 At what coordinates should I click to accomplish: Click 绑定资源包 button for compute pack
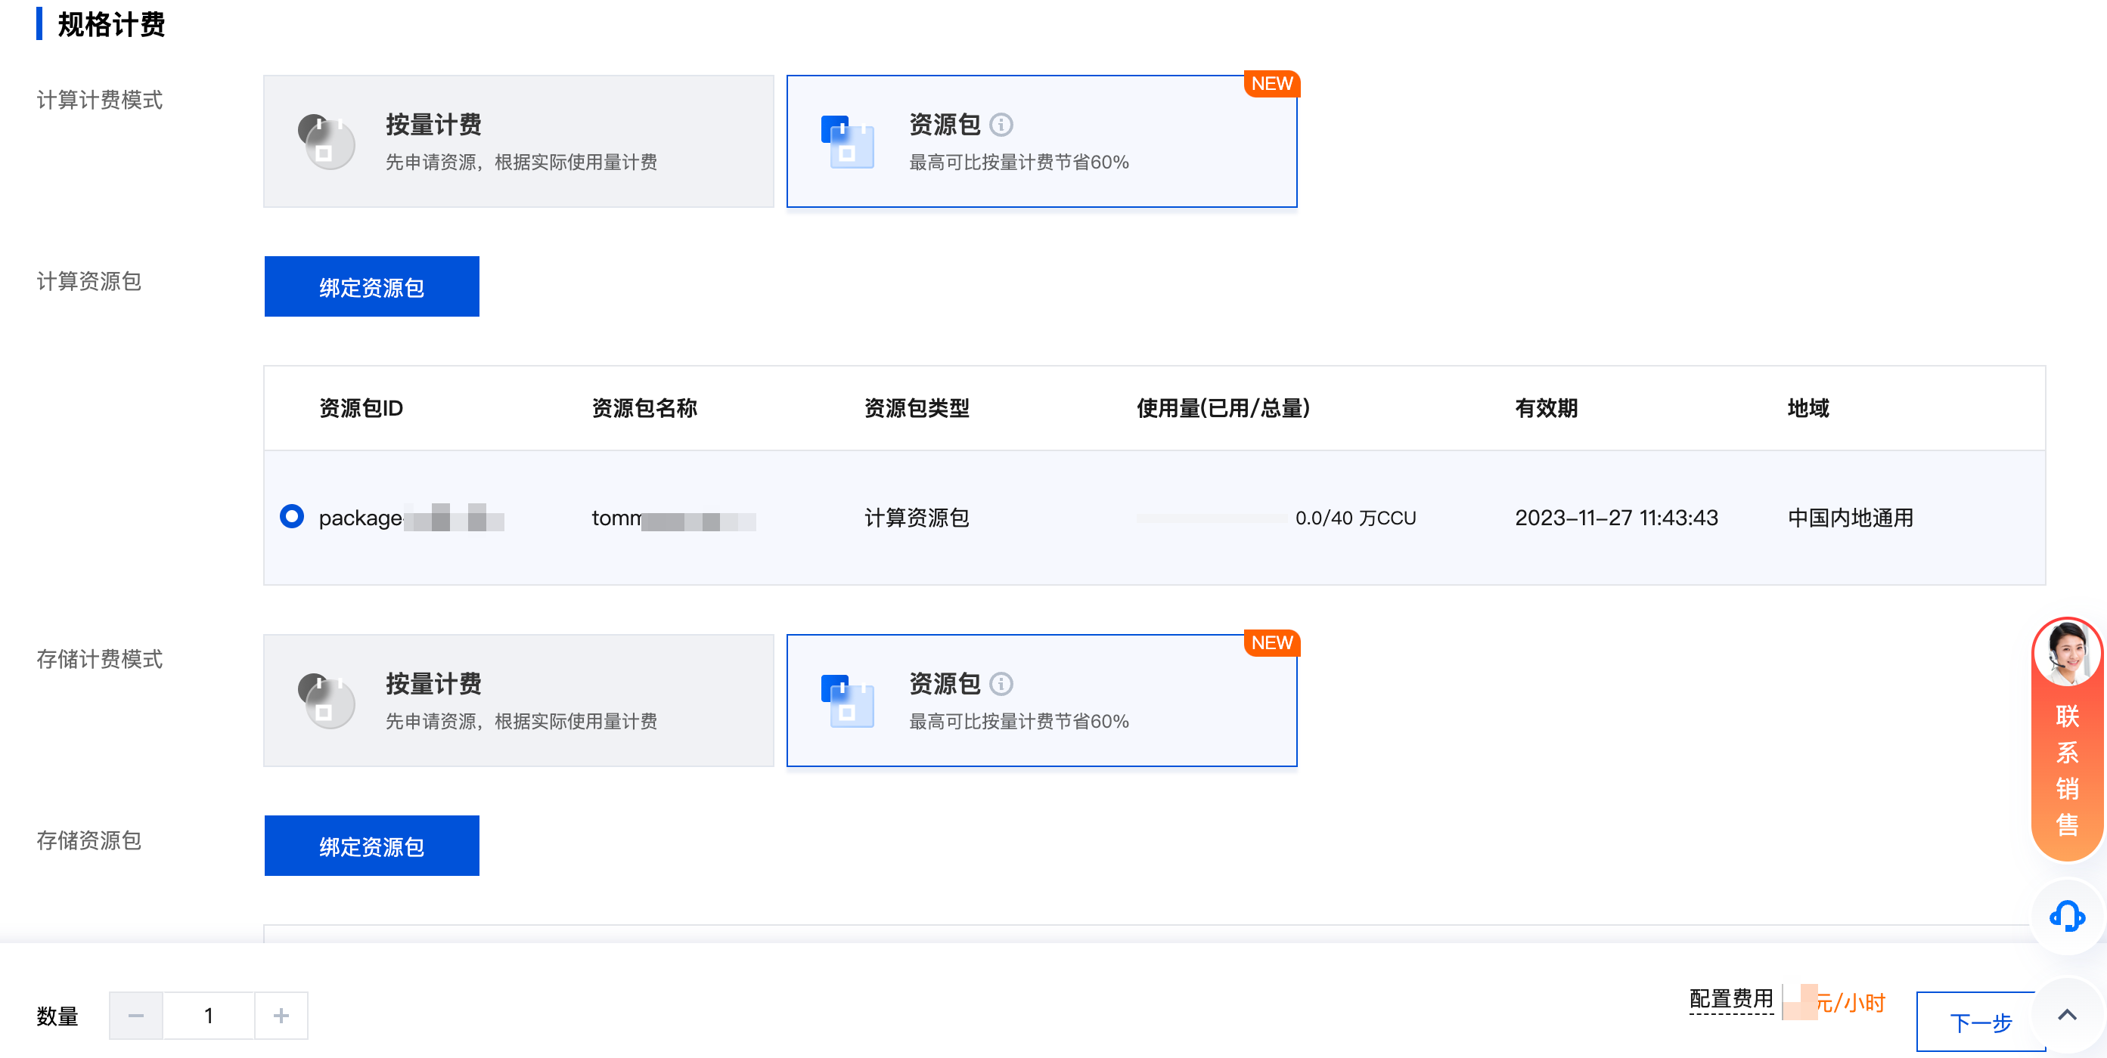click(x=371, y=286)
